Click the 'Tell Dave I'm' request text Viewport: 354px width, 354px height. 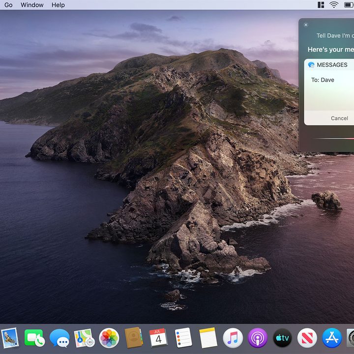pyautogui.click(x=335, y=36)
